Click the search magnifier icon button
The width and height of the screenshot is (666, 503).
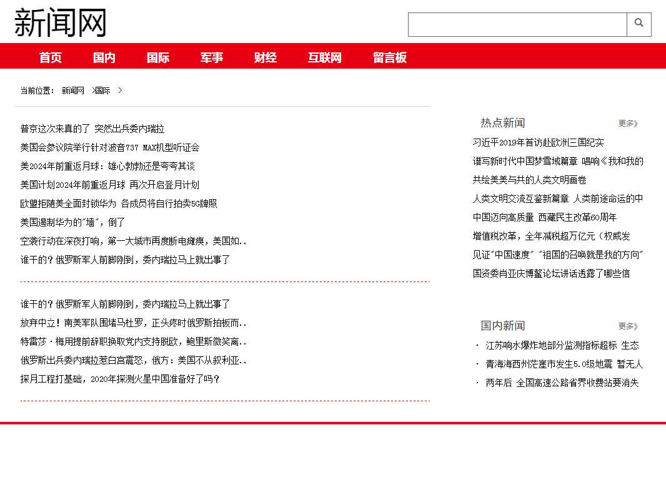[639, 24]
